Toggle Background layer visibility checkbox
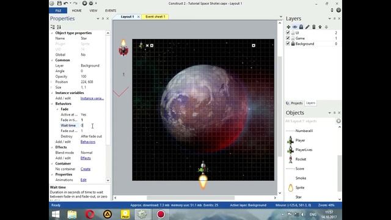 click(288, 43)
